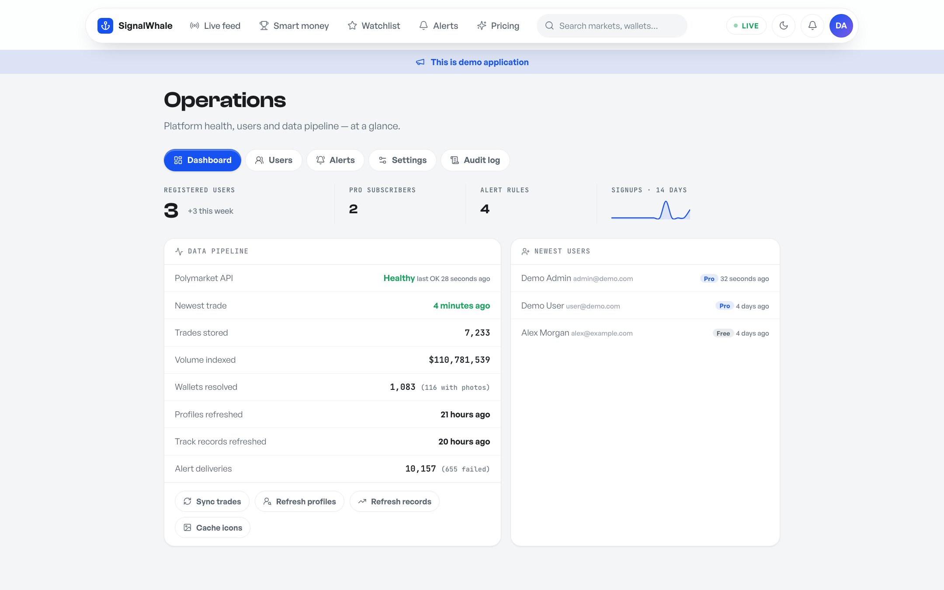Select the Dashboard tab

202,160
